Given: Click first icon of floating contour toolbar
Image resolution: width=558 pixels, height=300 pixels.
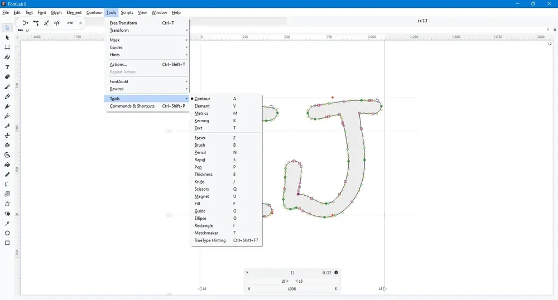Looking at the screenshot, I should [25, 23].
